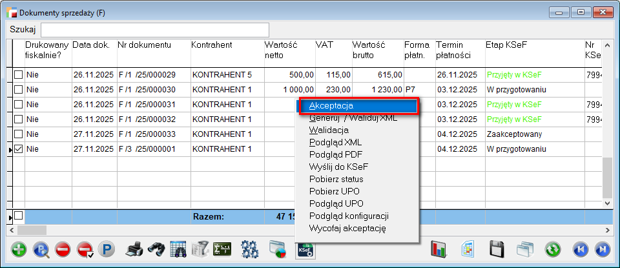Click the printer icon in toolbar
The image size is (620, 268).
point(134,249)
